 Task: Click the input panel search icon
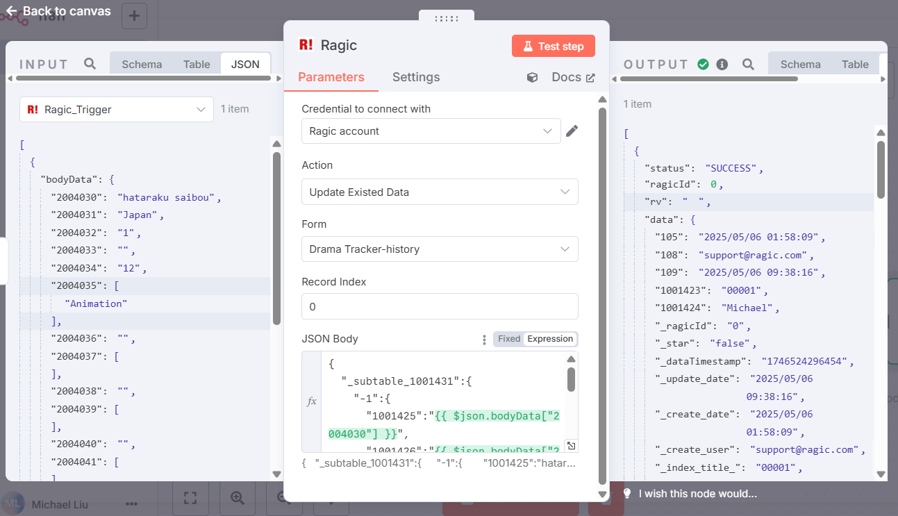[90, 64]
